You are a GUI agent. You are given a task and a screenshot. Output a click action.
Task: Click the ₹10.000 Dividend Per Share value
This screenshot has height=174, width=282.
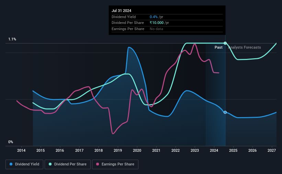[x=157, y=23]
